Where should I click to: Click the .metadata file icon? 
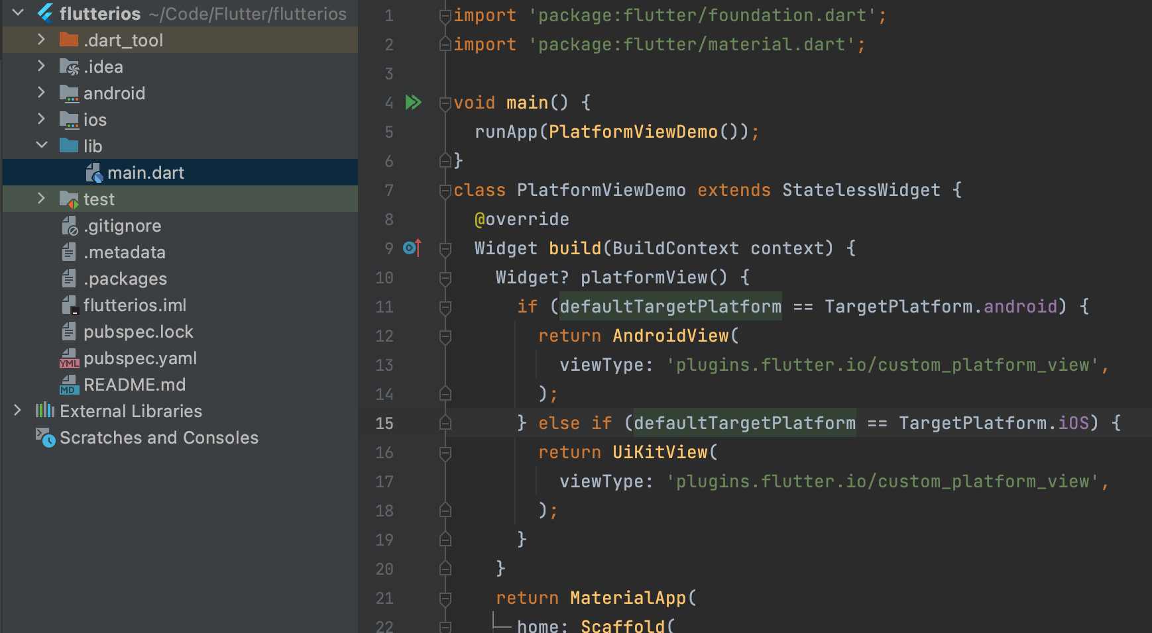click(x=69, y=252)
